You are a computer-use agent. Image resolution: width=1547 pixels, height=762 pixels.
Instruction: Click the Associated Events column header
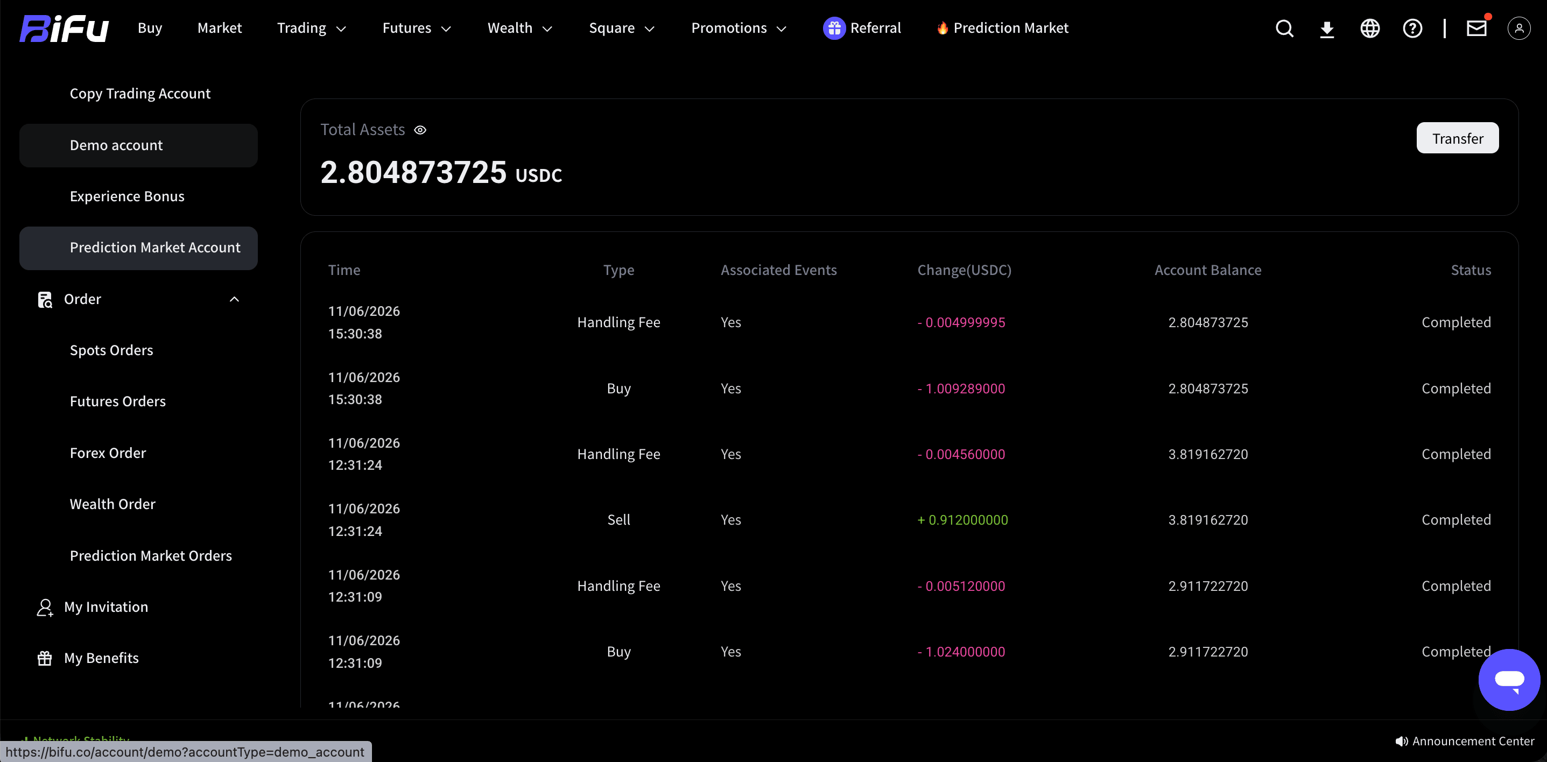coord(778,270)
